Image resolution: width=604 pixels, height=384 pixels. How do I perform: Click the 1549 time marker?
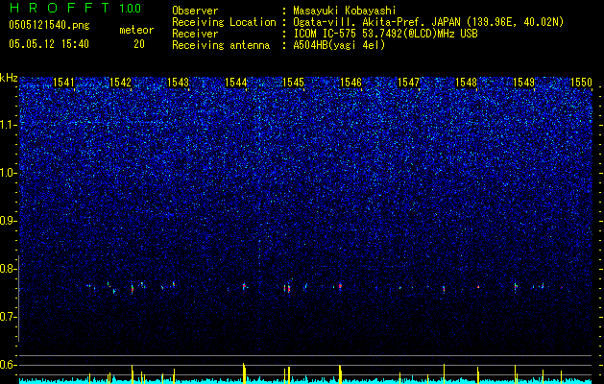click(524, 83)
